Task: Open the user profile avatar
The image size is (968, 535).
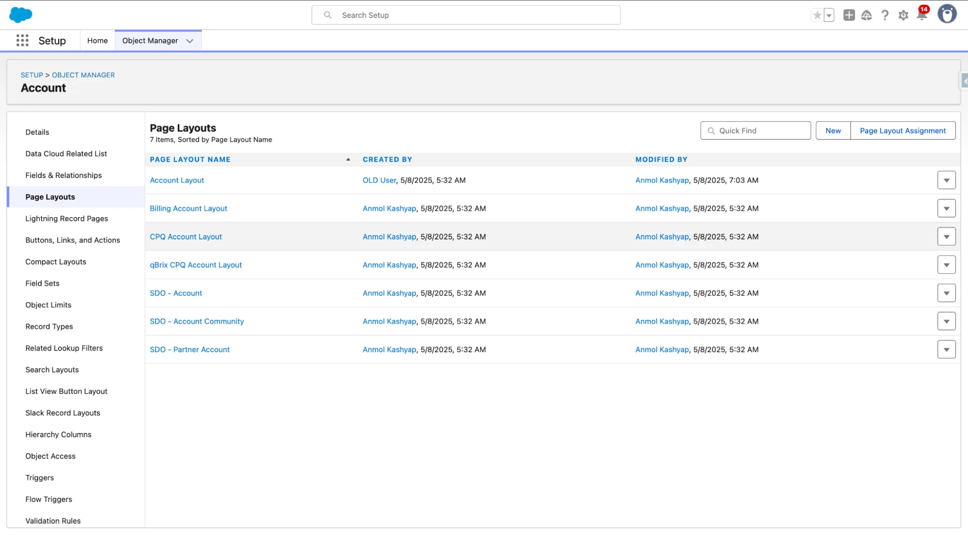Action: point(947,15)
